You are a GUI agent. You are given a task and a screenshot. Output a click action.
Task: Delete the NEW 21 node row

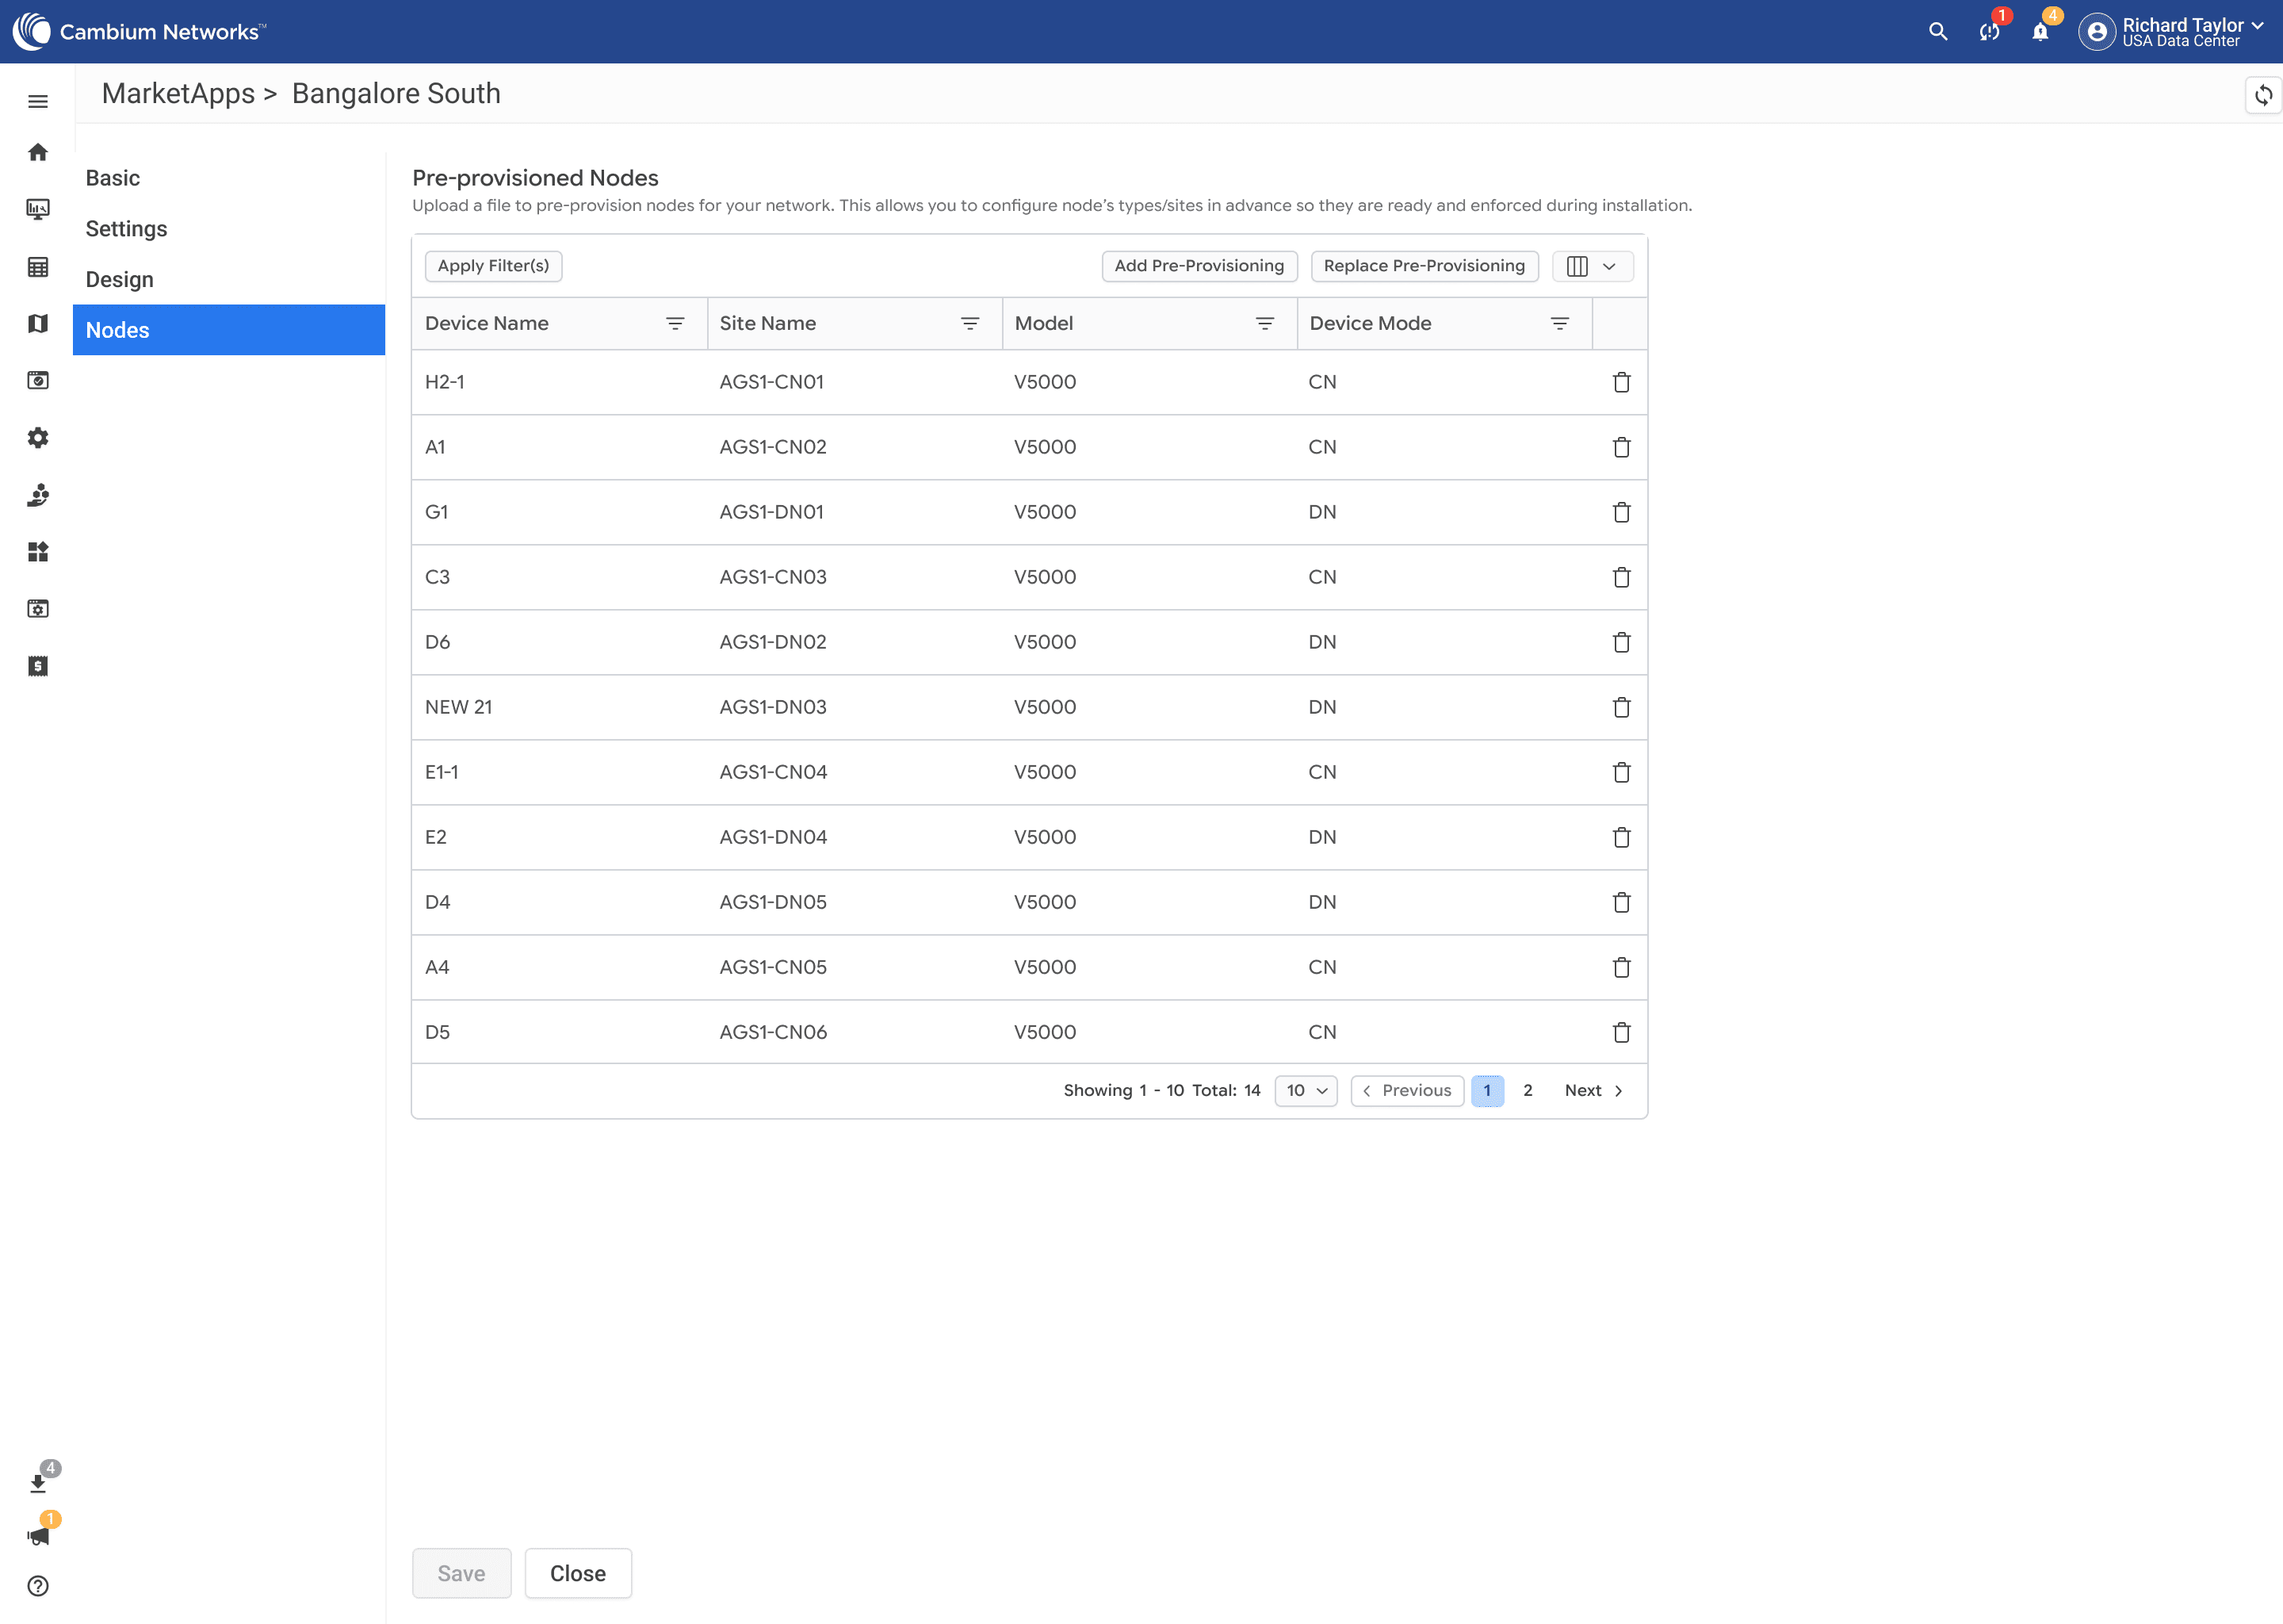(1621, 707)
